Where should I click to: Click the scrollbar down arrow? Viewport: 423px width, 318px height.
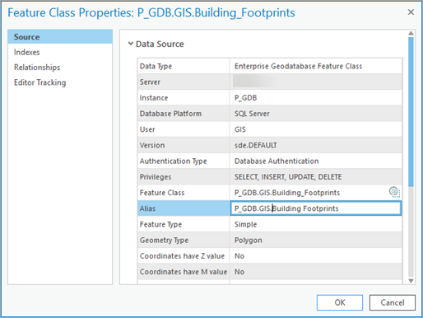[x=411, y=281]
